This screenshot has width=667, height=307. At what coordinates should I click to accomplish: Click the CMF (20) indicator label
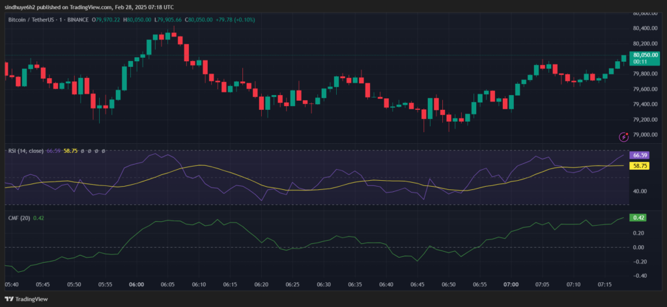18,218
